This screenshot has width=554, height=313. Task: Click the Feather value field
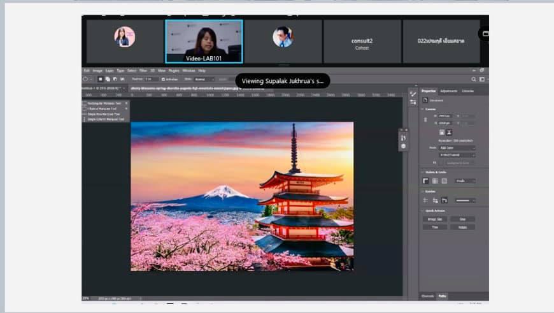point(151,79)
